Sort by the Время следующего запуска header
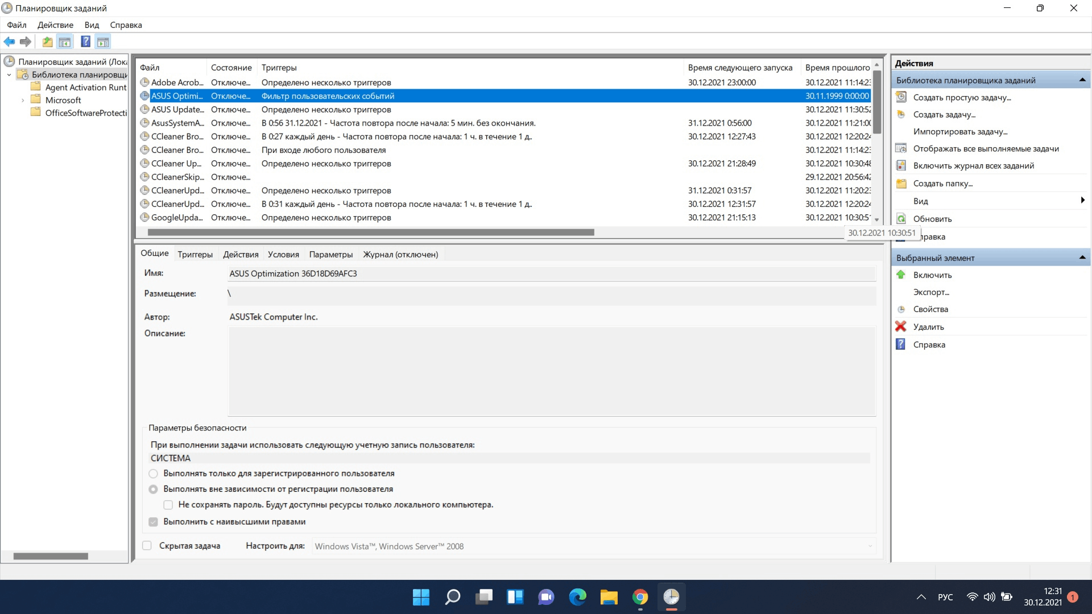 740,67
